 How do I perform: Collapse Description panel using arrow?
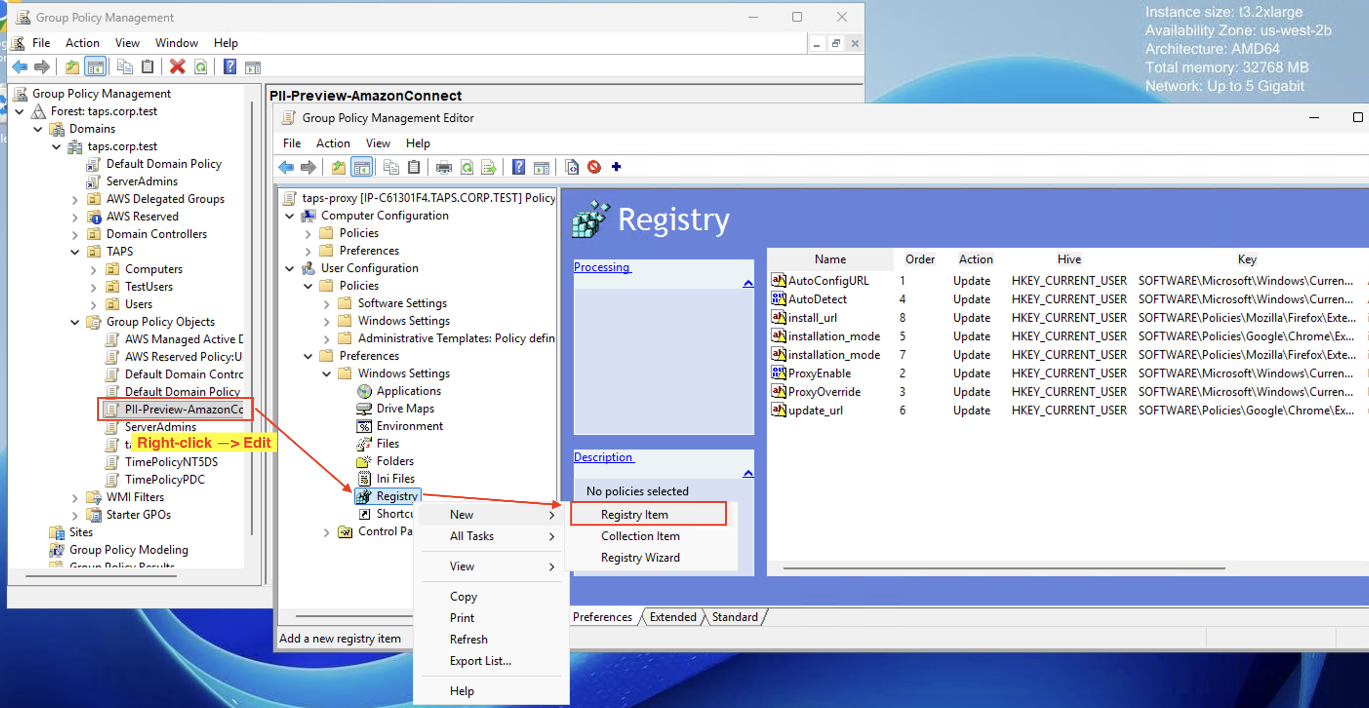[x=748, y=473]
